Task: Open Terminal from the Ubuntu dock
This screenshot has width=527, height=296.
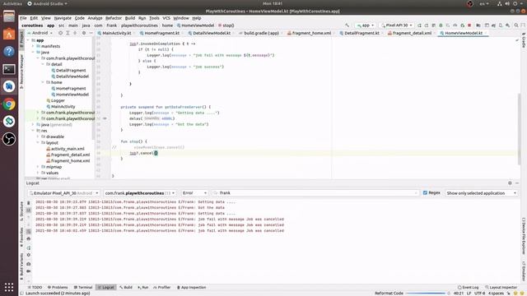Action: pos(9,69)
